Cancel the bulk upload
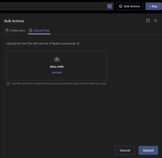The image size is (162, 158). [125, 150]
